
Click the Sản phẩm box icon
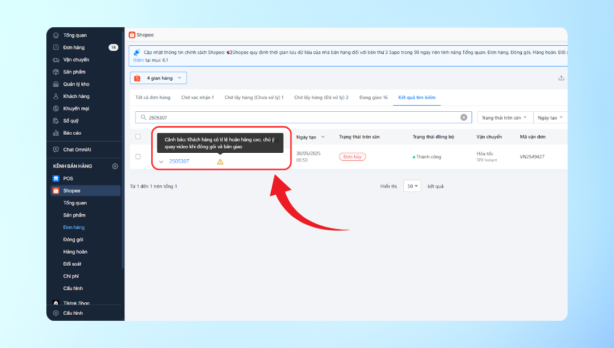click(56, 72)
